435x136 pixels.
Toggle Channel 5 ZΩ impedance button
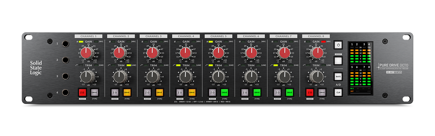coord(212,92)
